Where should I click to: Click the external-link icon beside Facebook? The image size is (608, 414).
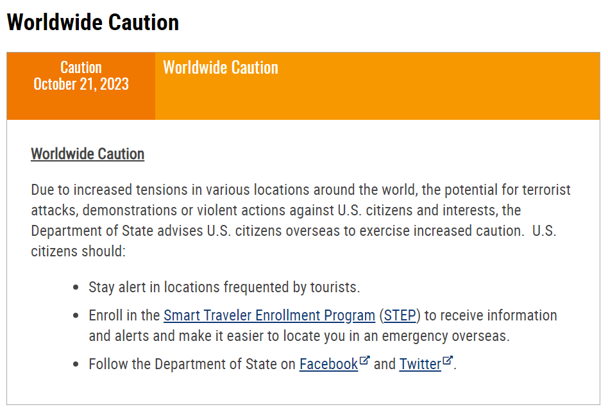click(364, 361)
